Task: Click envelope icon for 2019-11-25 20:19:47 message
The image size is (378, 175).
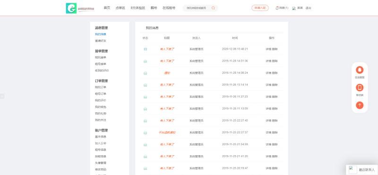Action: tap(145, 168)
